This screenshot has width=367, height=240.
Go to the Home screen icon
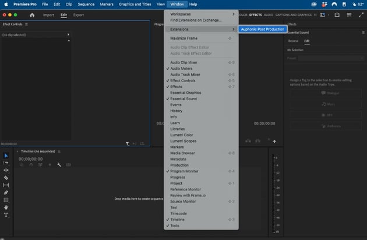point(32,15)
